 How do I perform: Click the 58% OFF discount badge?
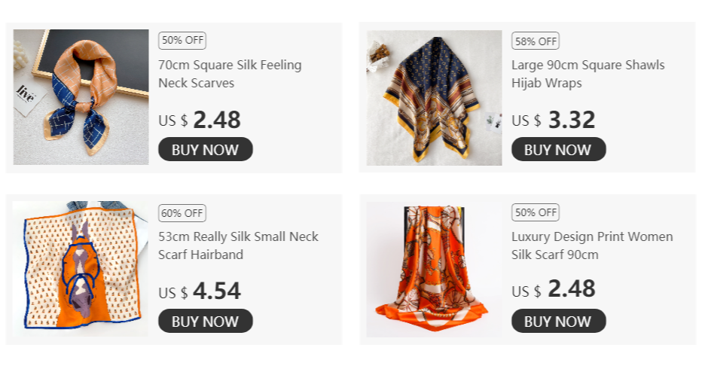(x=536, y=41)
